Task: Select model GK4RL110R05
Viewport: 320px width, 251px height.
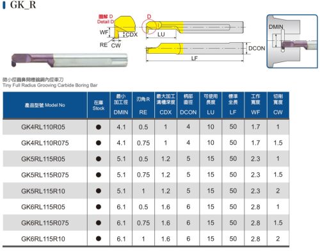Action: 43,127
